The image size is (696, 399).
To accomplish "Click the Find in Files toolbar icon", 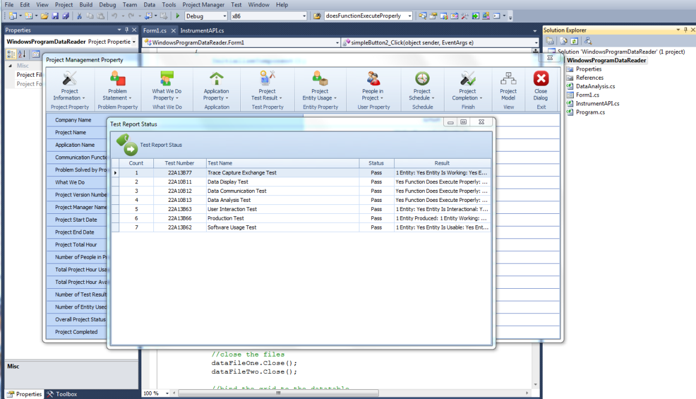I will pos(316,16).
